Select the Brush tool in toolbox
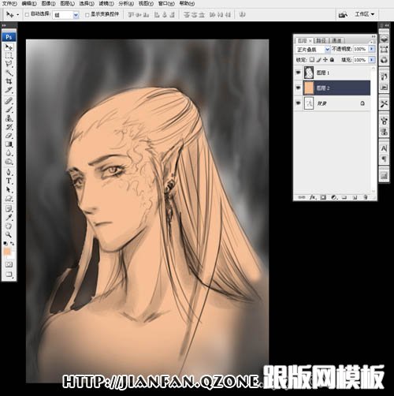The width and height of the screenshot is (394, 396). 9,109
